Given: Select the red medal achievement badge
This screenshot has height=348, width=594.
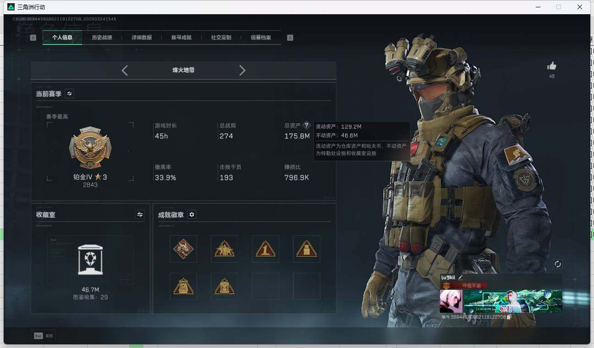Looking at the screenshot, I should [x=183, y=249].
